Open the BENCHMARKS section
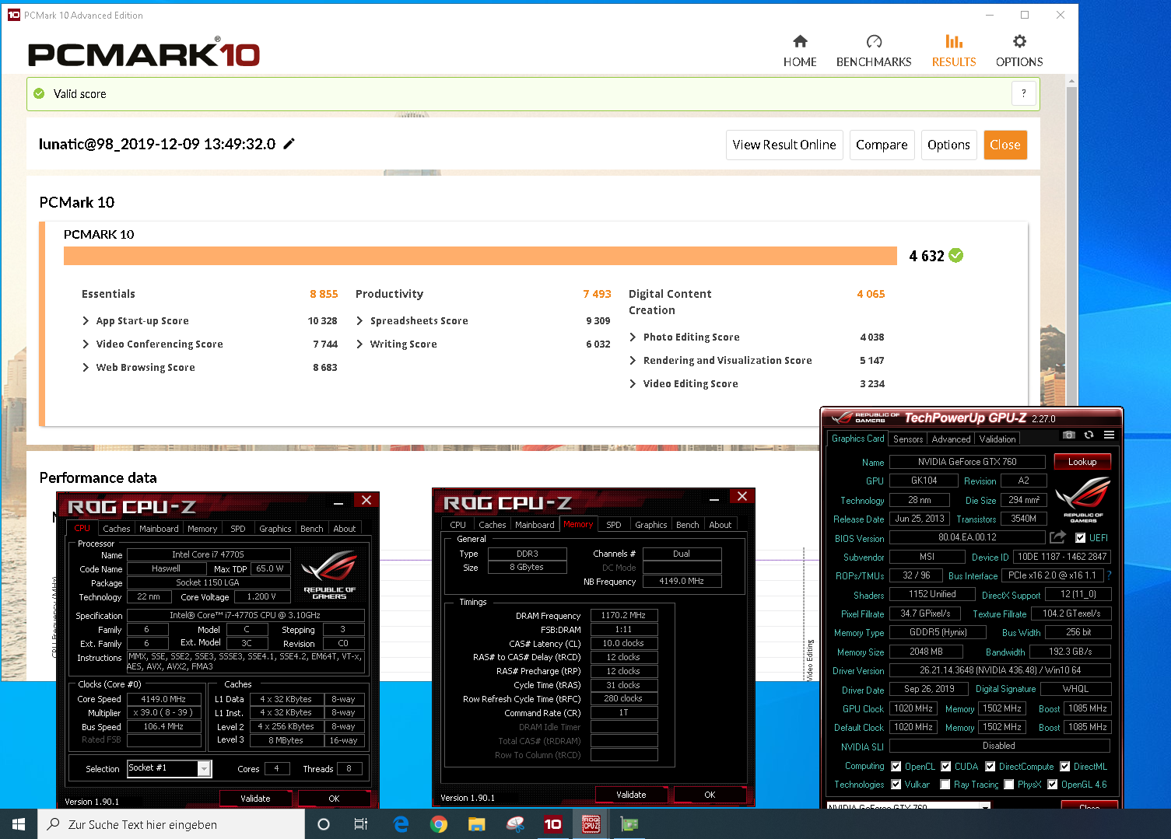 [x=874, y=51]
